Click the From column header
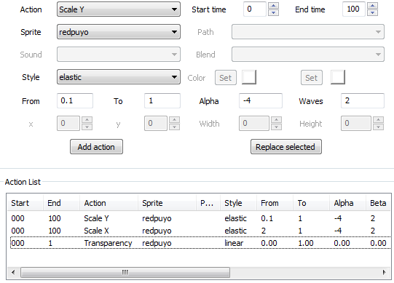The image size is (394, 283). click(x=275, y=203)
